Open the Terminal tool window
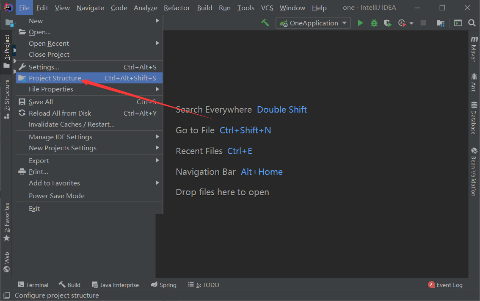The width and height of the screenshot is (480, 301). (x=33, y=285)
